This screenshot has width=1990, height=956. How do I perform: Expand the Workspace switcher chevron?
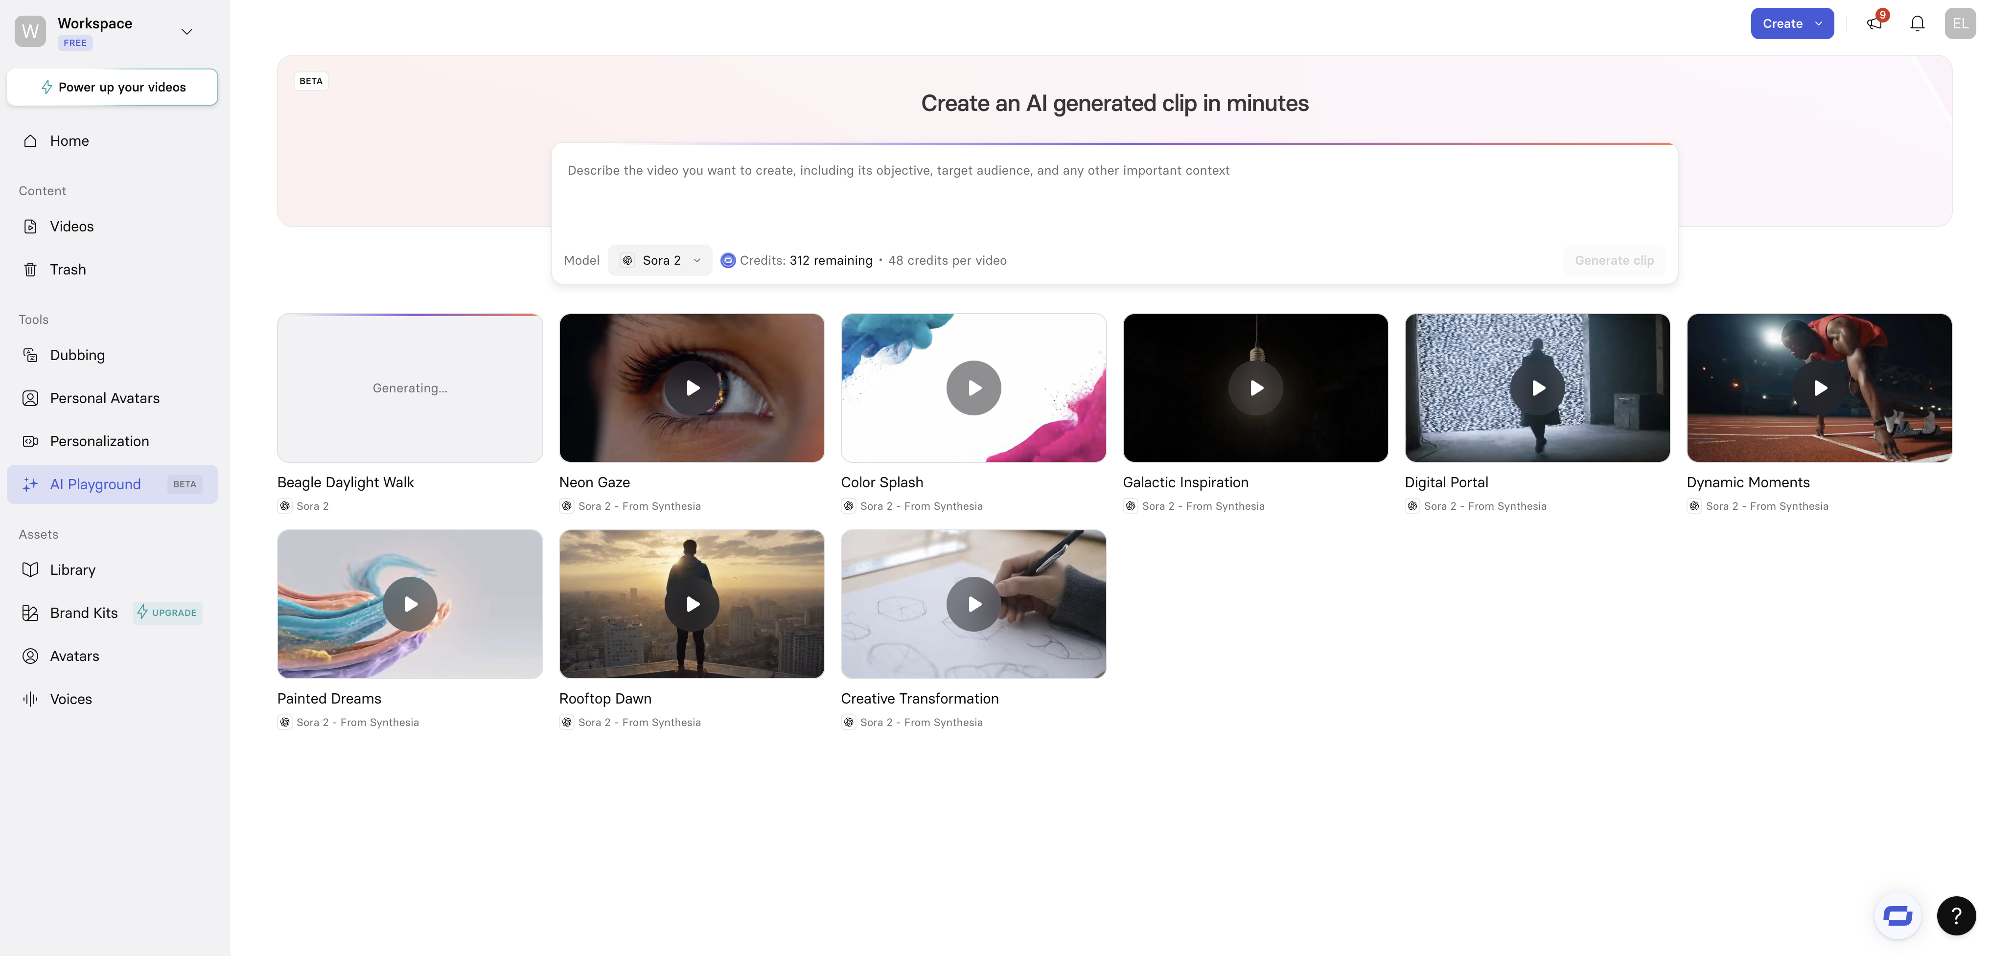tap(186, 32)
